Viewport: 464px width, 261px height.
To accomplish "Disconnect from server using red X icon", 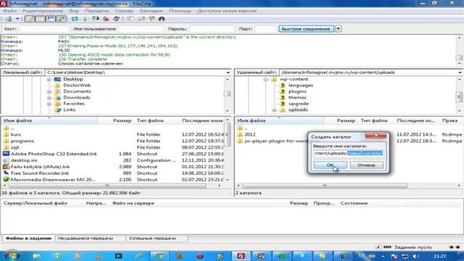I will pyautogui.click(x=107, y=19).
